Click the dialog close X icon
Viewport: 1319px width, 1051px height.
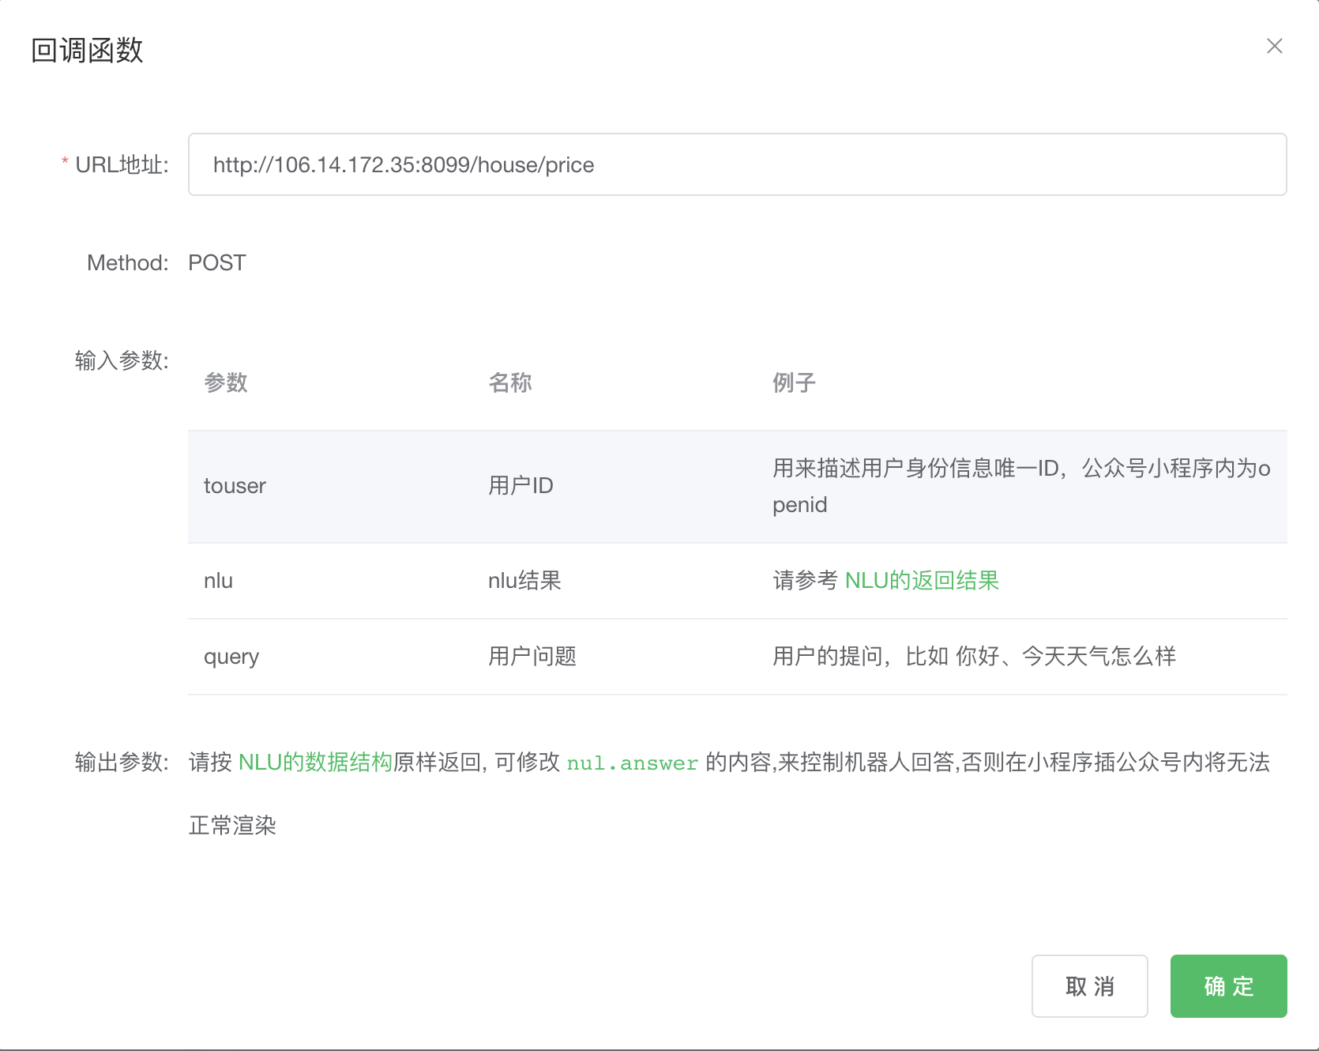[x=1275, y=46]
